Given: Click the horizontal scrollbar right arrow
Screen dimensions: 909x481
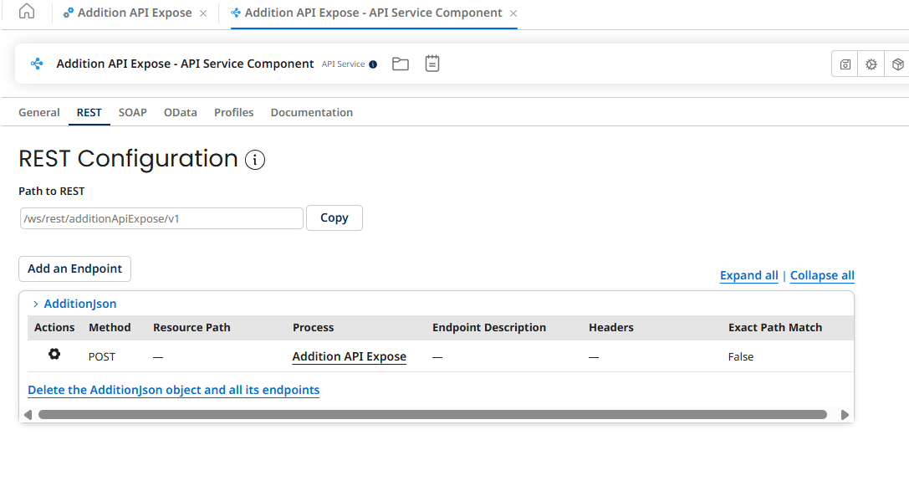Looking at the screenshot, I should tap(845, 414).
